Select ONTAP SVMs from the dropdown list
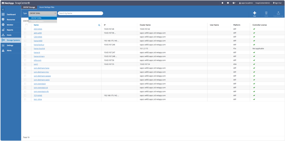The height and width of the screenshot is (141, 285). click(x=43, y=18)
